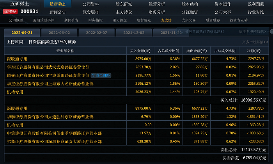Screen dimensions: 273x164
Task: Open 股东研究 menu item
Action: (x=124, y=4)
